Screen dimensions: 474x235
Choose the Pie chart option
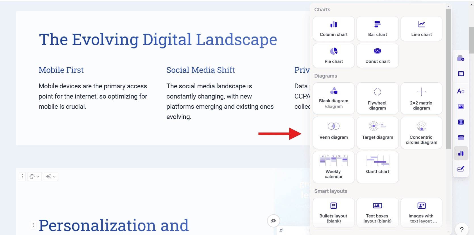coord(334,55)
